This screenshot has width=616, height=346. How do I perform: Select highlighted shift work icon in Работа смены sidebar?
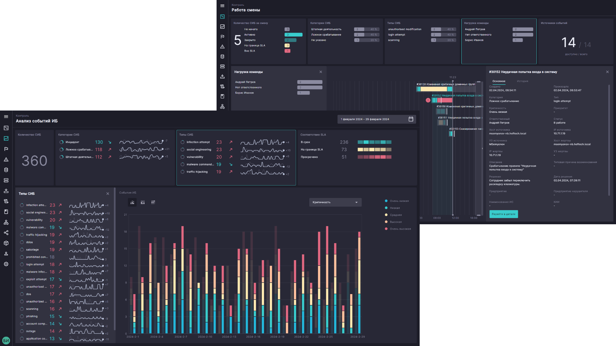pyautogui.click(x=222, y=17)
